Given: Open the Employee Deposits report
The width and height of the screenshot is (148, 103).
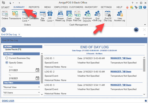Looking at the screenshot, I should 87,16.
